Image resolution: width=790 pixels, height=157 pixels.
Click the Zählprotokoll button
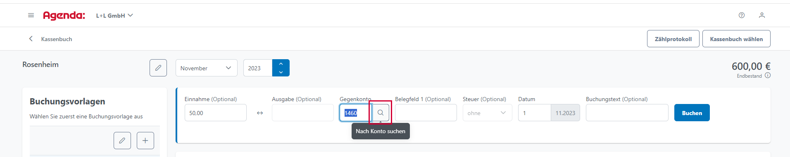pos(673,39)
